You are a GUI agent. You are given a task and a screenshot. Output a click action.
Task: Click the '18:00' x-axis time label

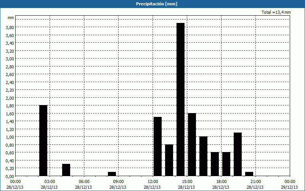point(222,182)
